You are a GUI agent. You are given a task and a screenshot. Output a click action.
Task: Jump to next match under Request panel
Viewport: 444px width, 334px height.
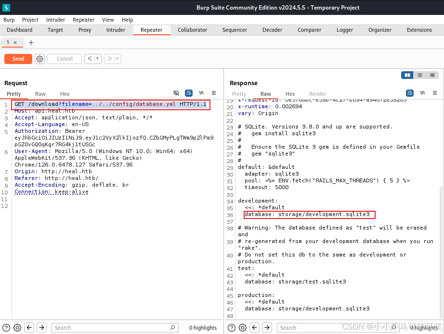point(41,328)
